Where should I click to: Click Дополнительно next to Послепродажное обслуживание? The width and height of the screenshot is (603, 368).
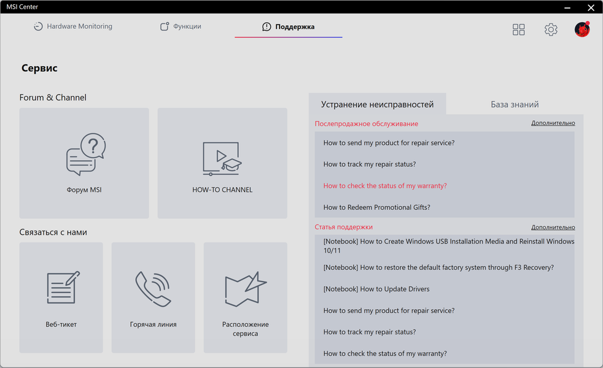pos(553,123)
